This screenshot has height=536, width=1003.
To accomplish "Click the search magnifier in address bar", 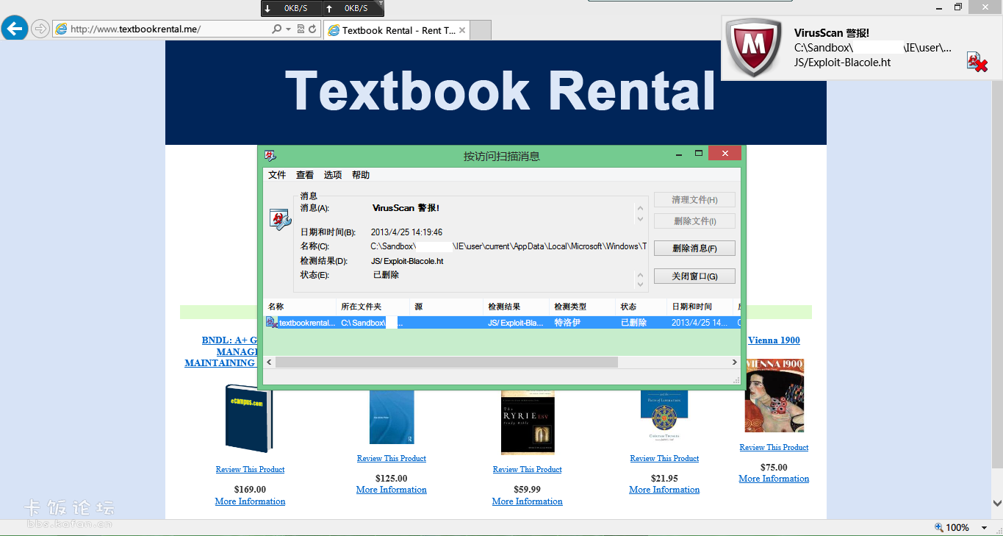I will click(277, 29).
